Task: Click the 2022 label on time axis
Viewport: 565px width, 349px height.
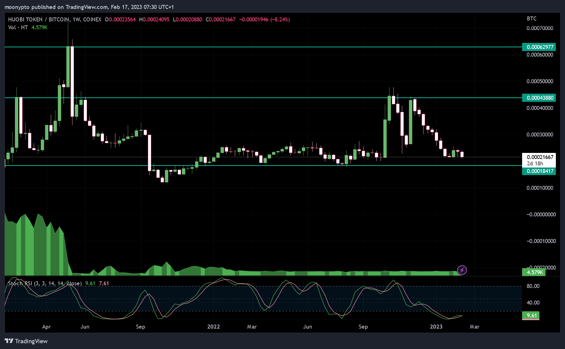Action: pyautogui.click(x=214, y=327)
